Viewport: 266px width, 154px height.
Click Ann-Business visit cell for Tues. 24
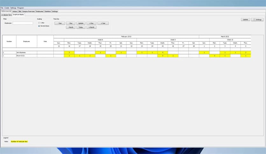(152, 52)
